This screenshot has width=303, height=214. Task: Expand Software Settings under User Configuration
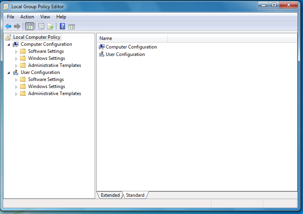coord(16,80)
